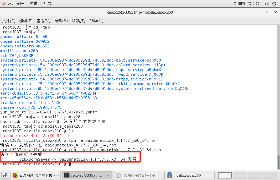Switch to [应用程序的安装程序] taskbar window
Viewport: 280px width, 180px height.
coord(138,175)
